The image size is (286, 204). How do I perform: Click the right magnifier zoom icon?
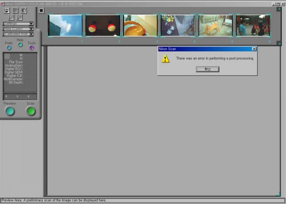tap(20, 17)
